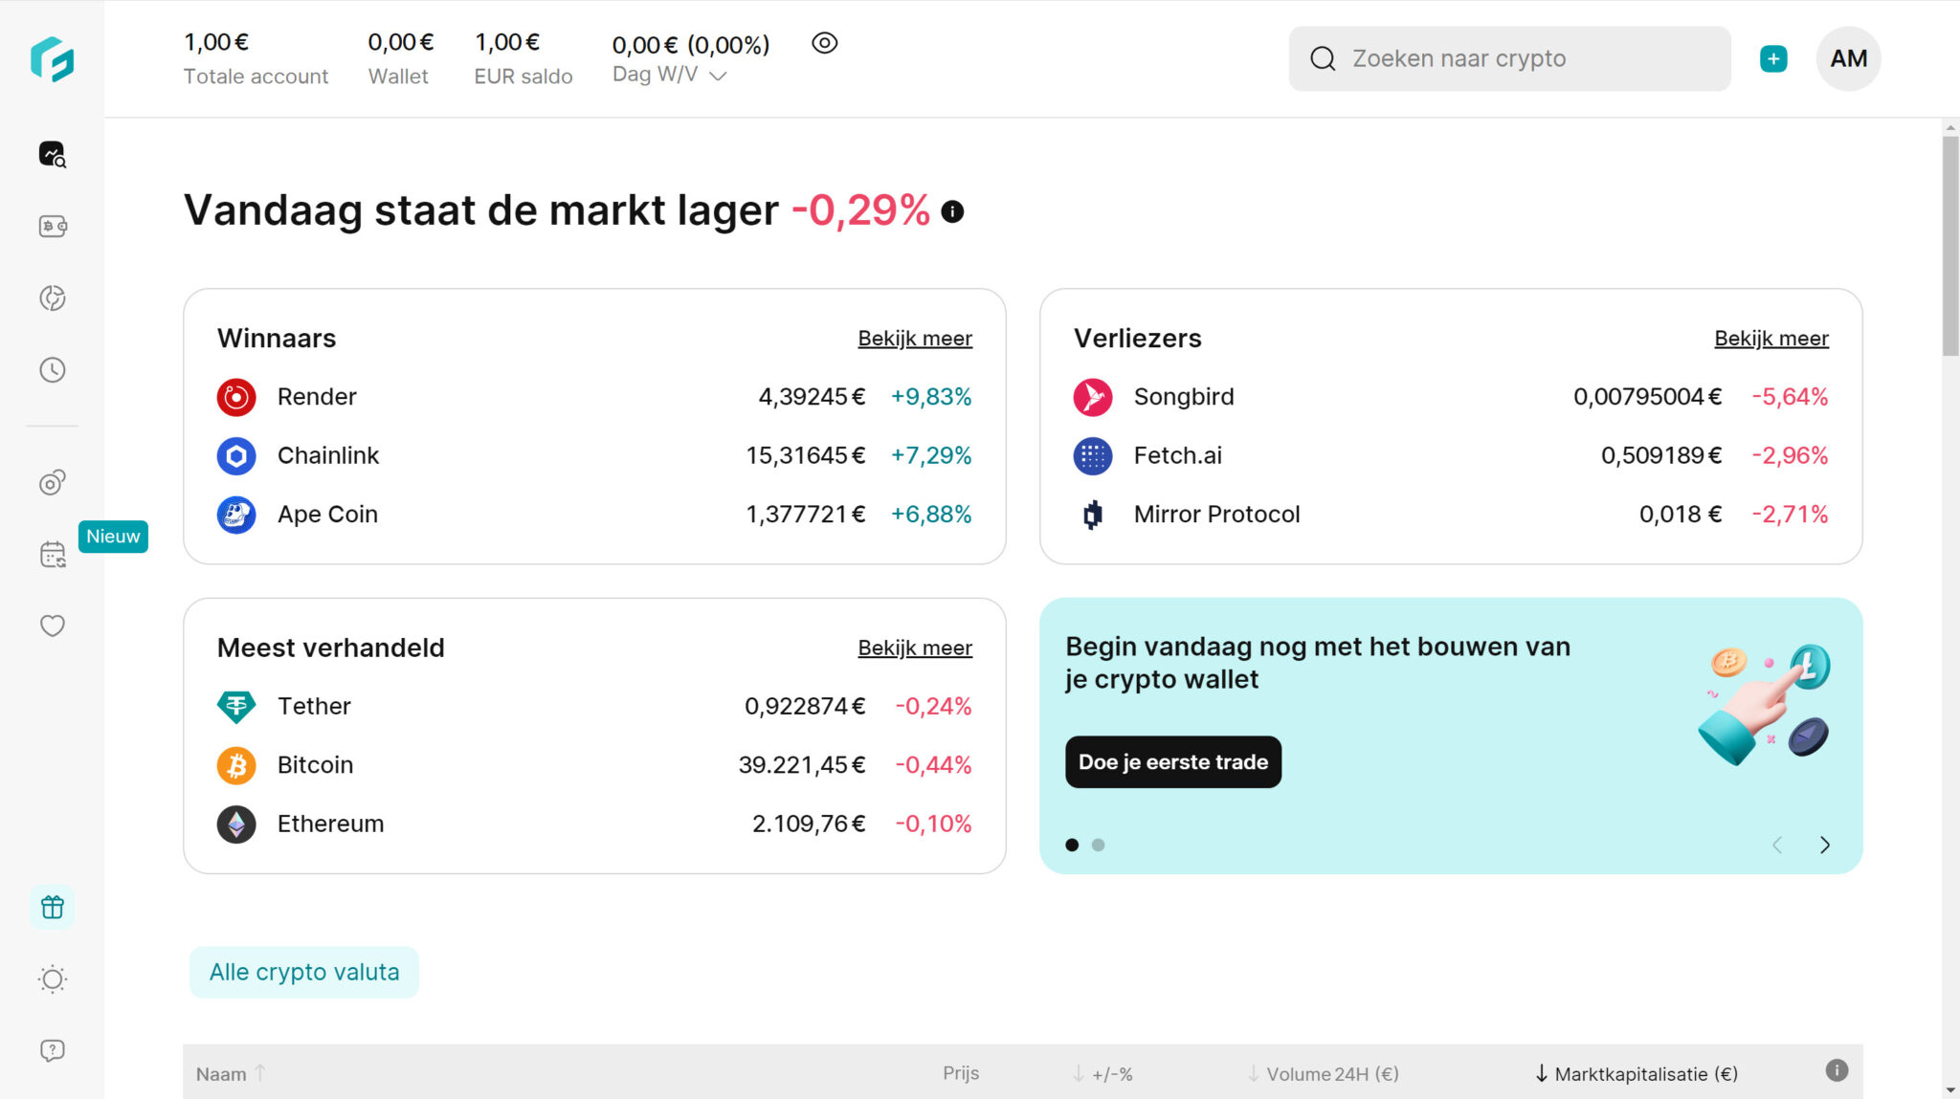Select the Alle crypto valuta button
This screenshot has width=1960, height=1099.
click(303, 971)
